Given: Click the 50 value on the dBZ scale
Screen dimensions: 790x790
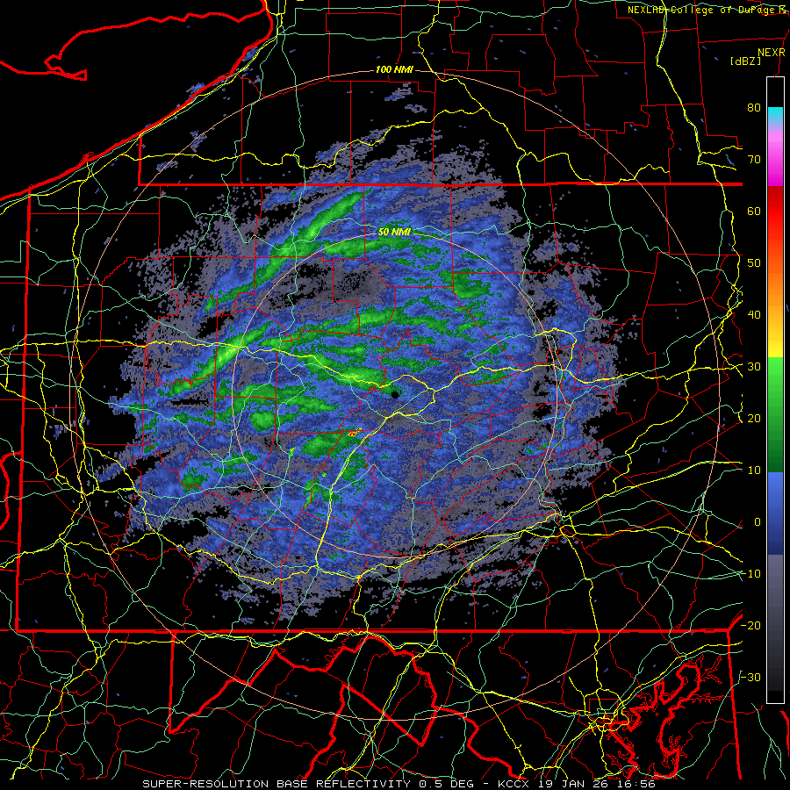Looking at the screenshot, I should coord(754,263).
